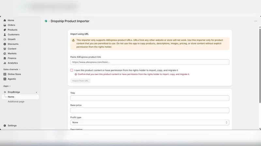The image size is (261, 146).
Task: Open Discounts in navigation
Action: click(x=13, y=44)
